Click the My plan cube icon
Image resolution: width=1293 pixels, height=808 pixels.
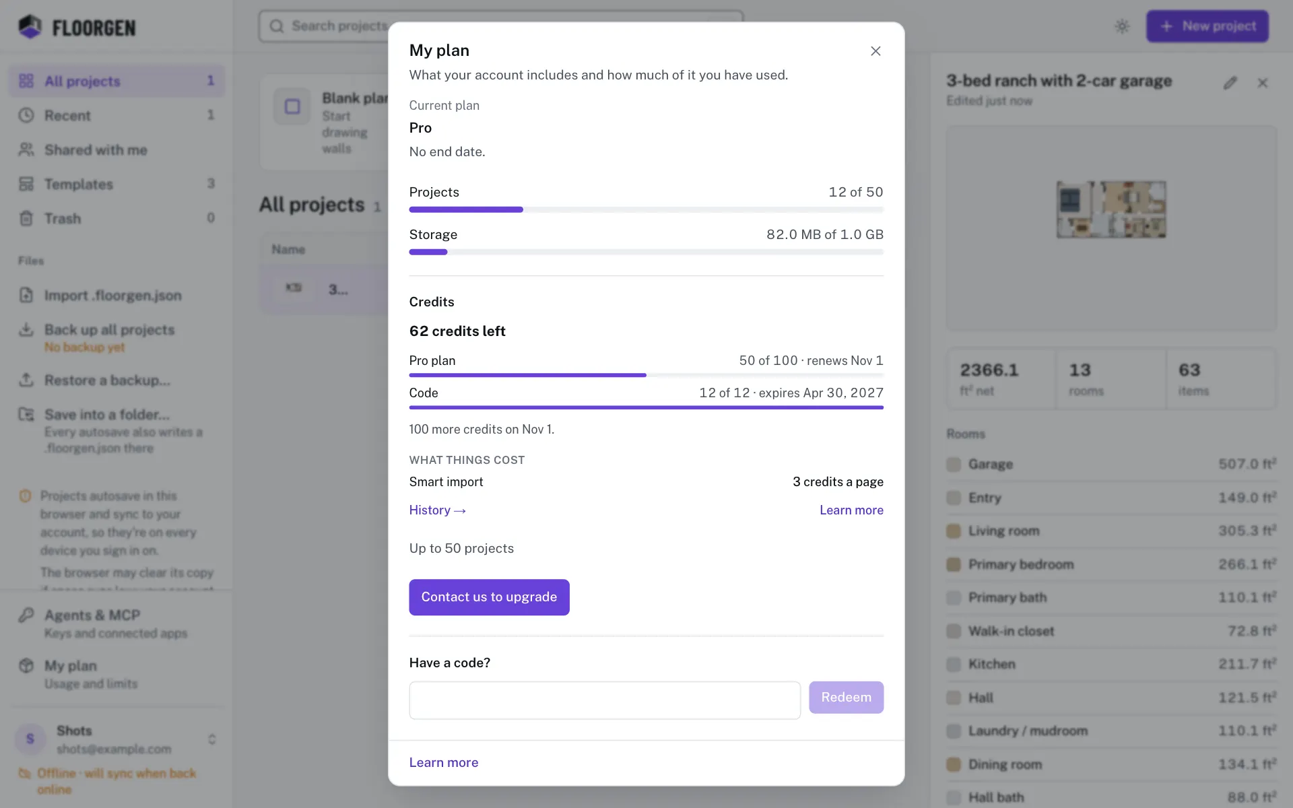pyautogui.click(x=26, y=665)
